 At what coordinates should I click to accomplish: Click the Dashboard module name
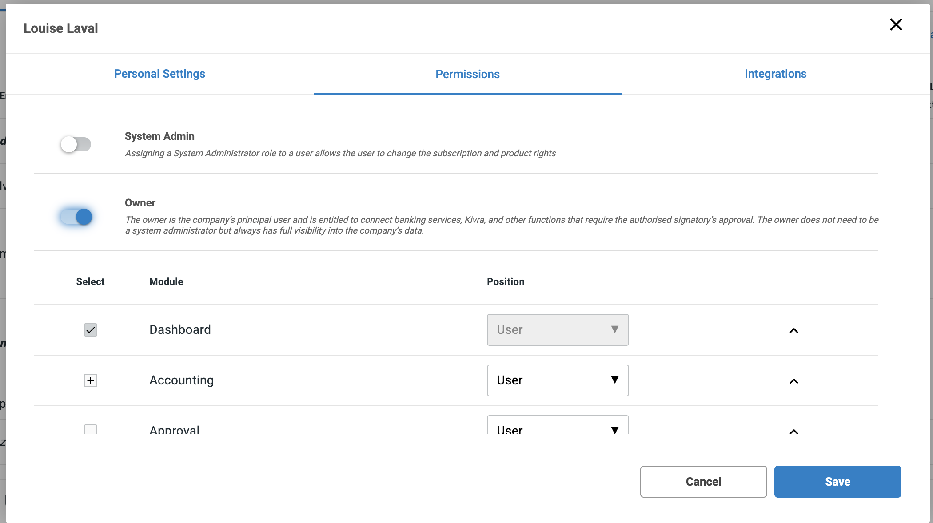pos(180,330)
